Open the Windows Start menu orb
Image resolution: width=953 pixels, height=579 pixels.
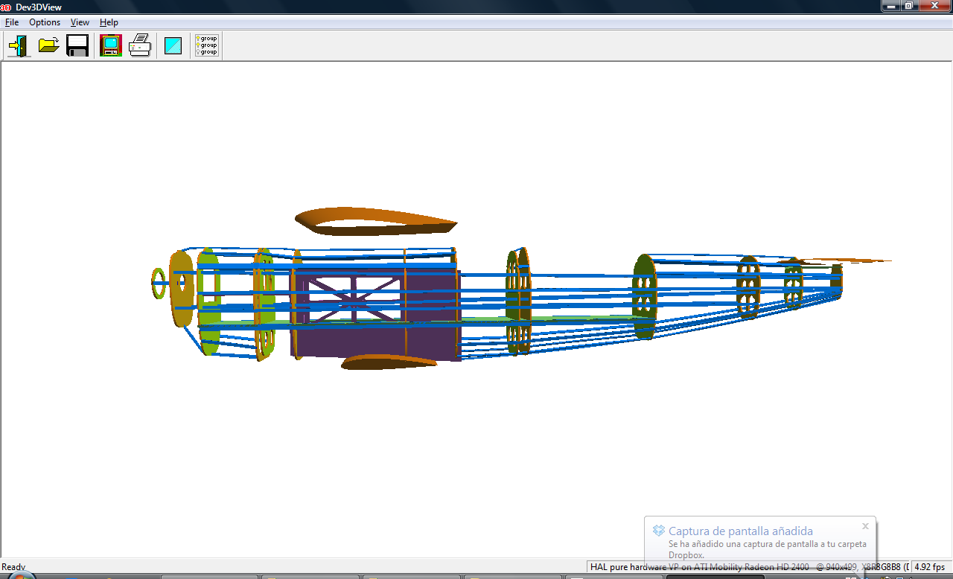tap(20, 575)
